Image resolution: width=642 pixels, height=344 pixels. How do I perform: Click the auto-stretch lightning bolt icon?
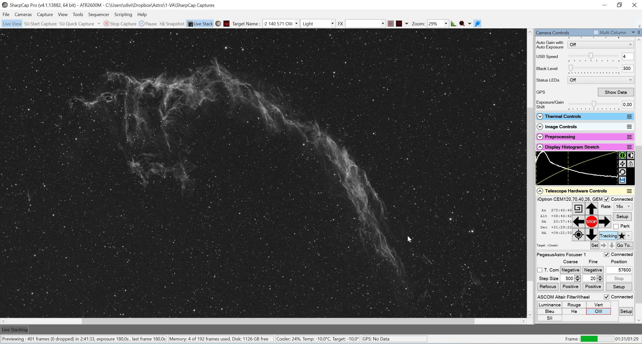click(x=622, y=164)
